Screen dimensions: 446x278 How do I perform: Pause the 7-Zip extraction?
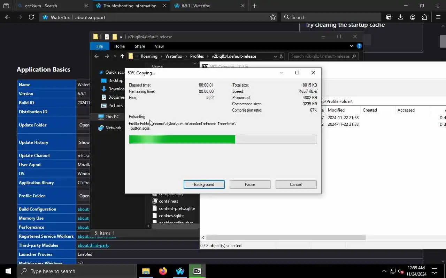250,185
